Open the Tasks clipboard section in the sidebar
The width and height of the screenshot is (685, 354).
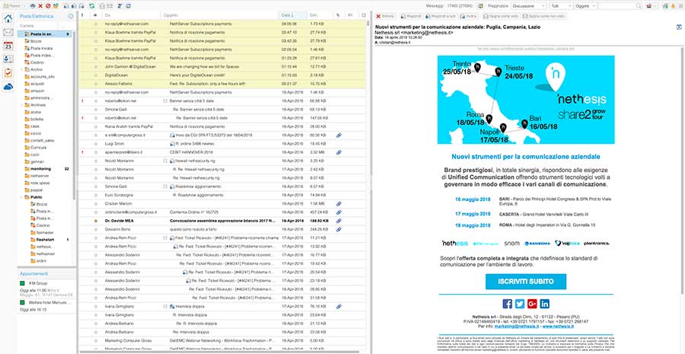8,73
